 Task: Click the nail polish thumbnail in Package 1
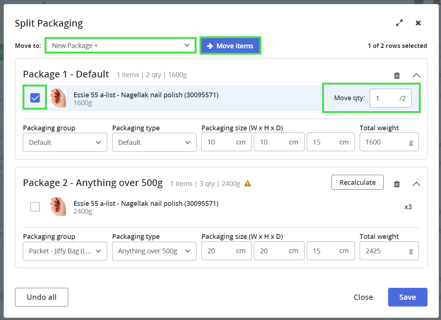click(x=58, y=98)
